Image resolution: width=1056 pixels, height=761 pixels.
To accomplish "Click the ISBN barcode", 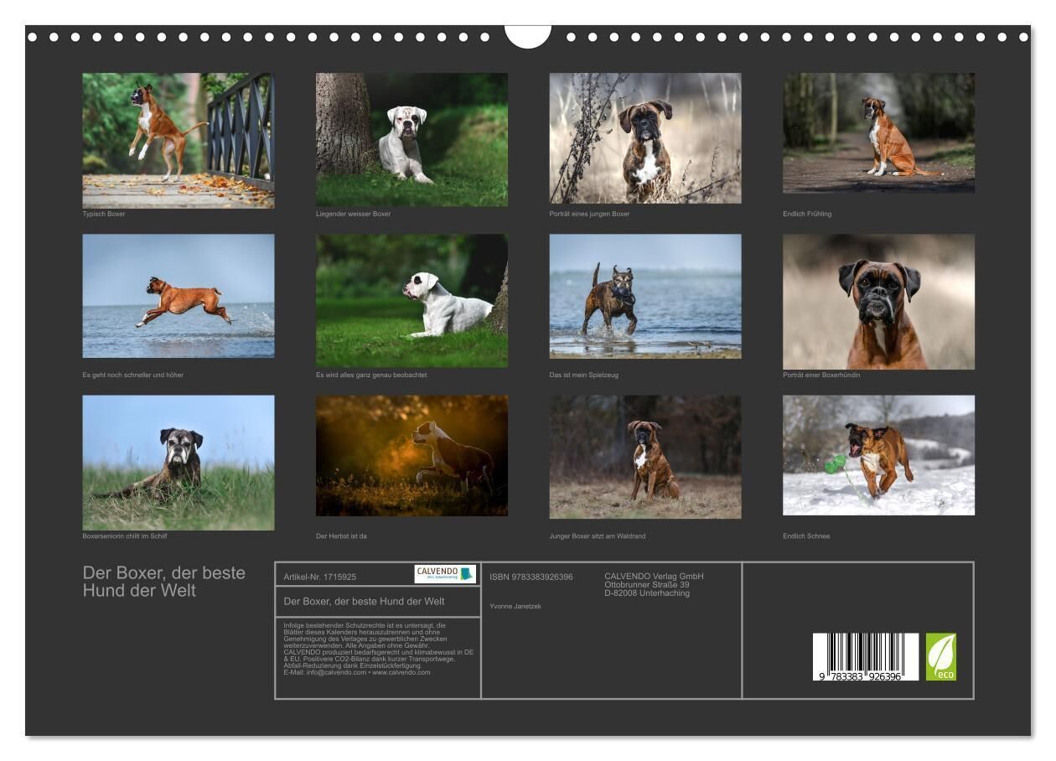I will click(865, 656).
